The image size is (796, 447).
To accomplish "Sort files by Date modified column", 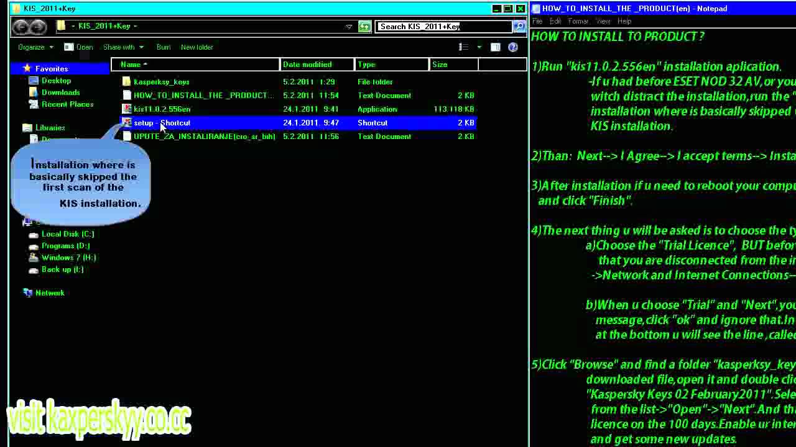I will point(317,65).
